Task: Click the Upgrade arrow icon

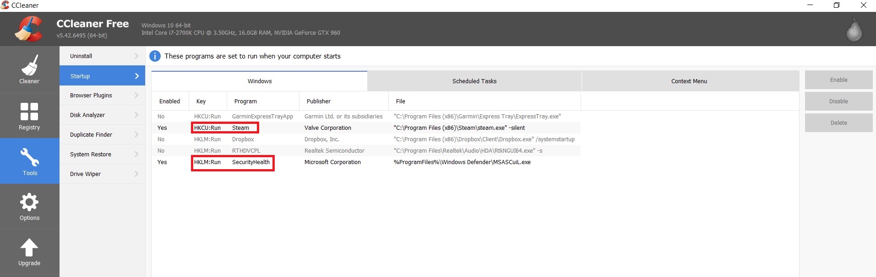Action: pos(29,247)
